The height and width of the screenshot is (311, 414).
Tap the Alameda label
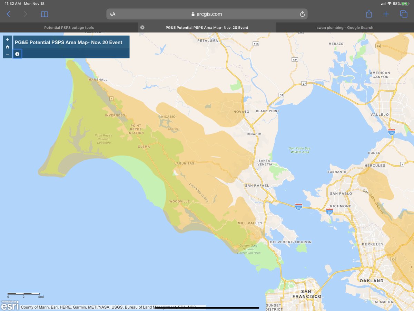click(x=383, y=302)
